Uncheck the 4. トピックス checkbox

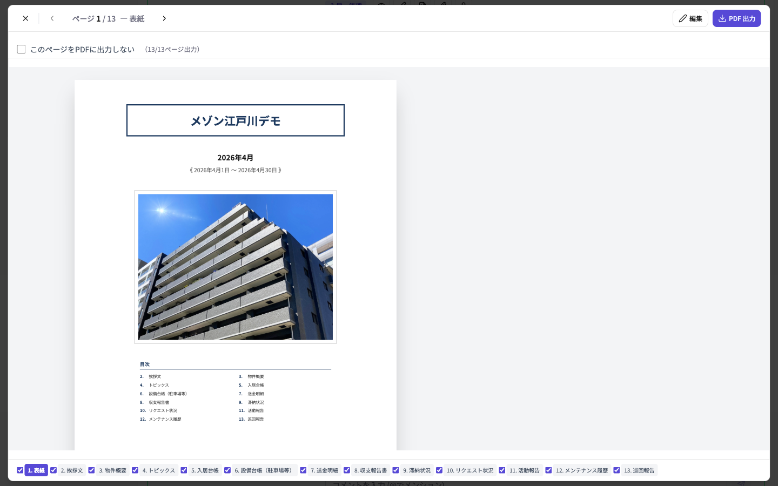[x=135, y=470]
